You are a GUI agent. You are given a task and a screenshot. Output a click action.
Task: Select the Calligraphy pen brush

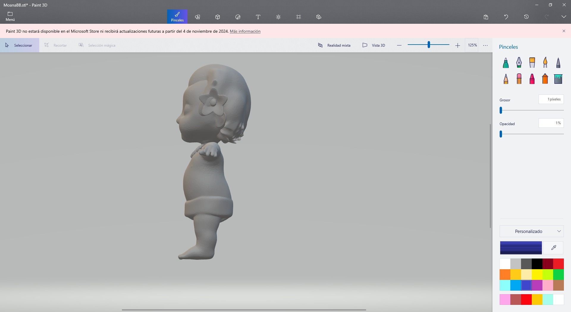click(519, 63)
